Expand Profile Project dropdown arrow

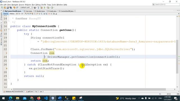pos(54,8)
